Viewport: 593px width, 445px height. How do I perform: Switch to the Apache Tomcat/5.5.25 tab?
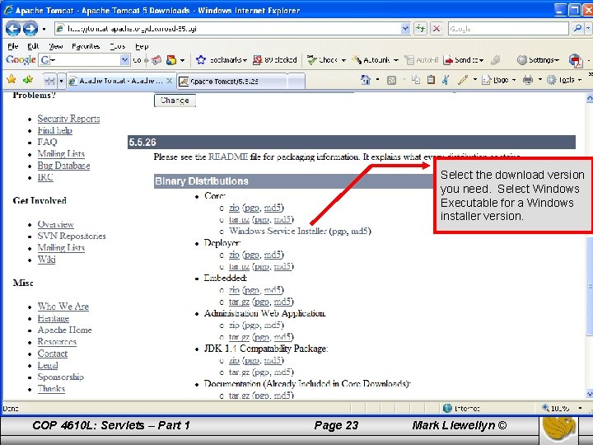(231, 81)
